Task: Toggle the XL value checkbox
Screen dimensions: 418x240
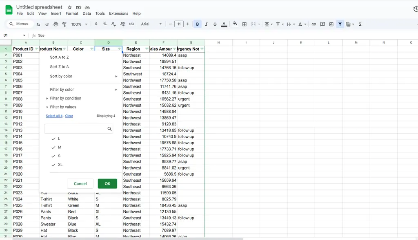Action: (53, 165)
